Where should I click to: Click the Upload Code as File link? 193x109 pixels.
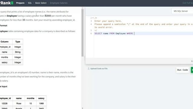(x=99, y=69)
